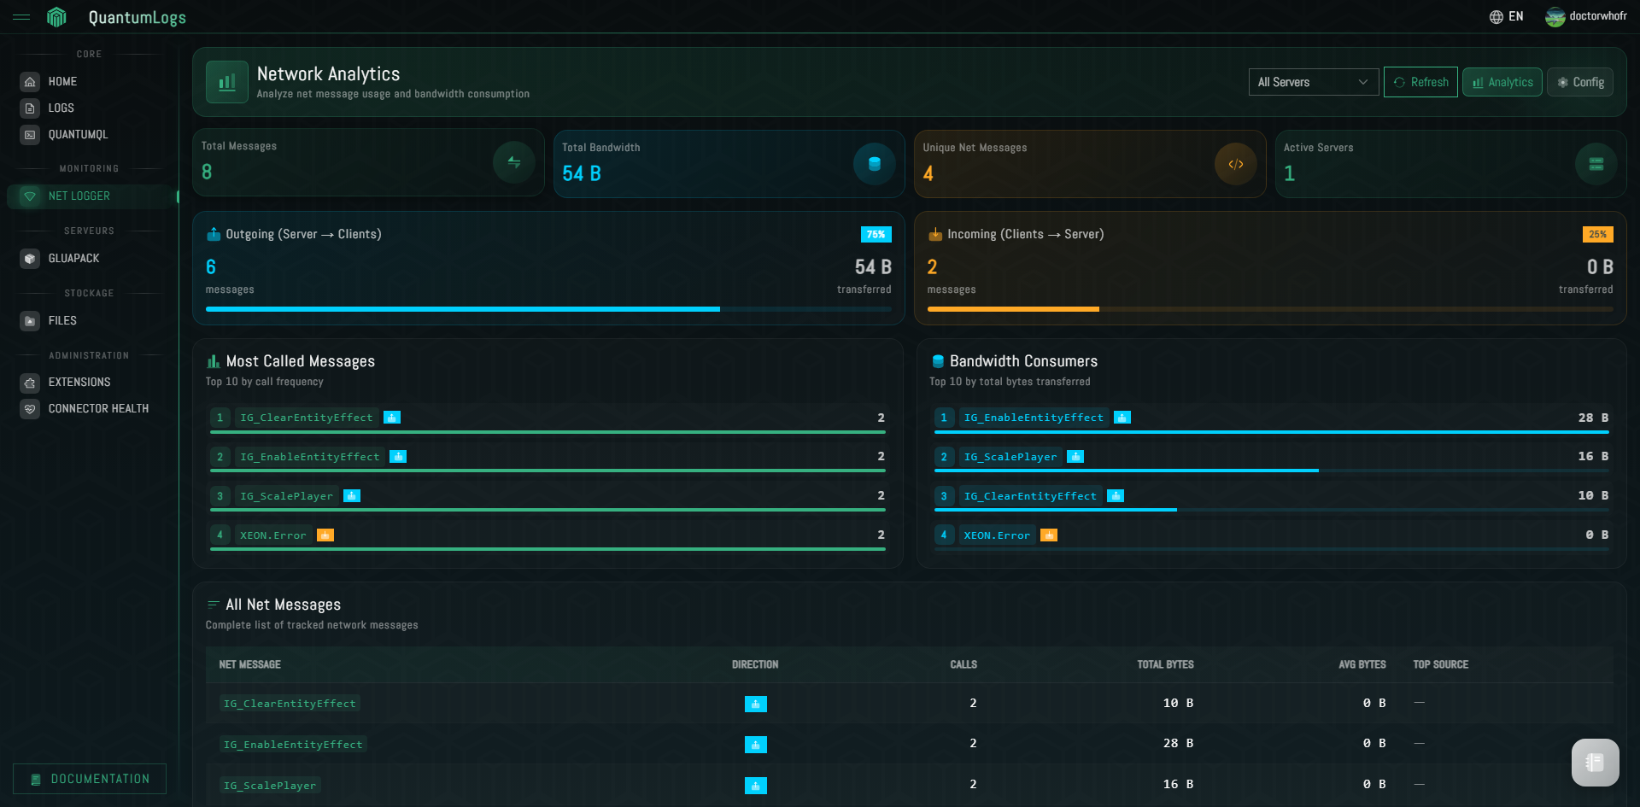
Task: Click the Home sidebar icon
Action: [x=30, y=82]
